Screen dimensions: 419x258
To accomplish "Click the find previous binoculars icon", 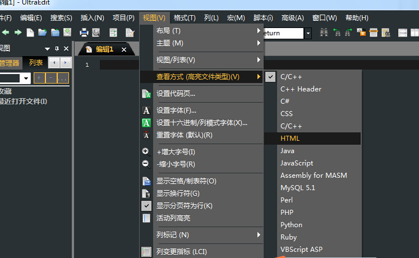I will (x=337, y=33).
